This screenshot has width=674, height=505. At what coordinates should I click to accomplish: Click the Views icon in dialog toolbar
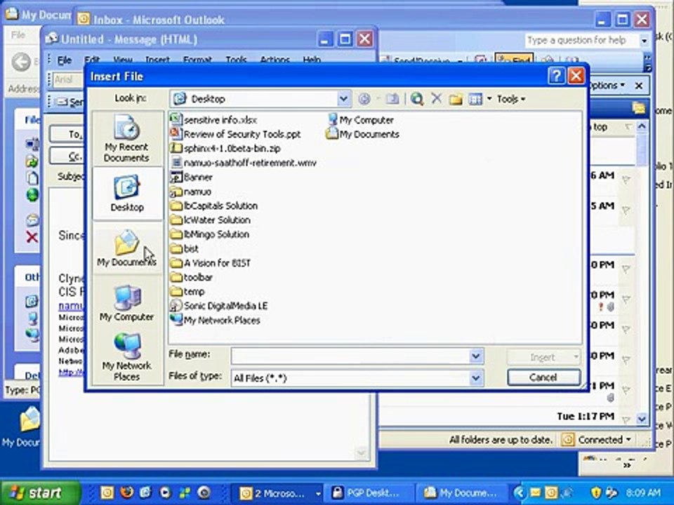[475, 99]
